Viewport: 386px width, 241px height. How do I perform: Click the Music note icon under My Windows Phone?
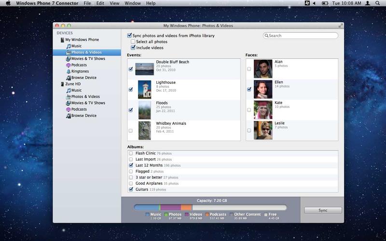click(x=69, y=46)
